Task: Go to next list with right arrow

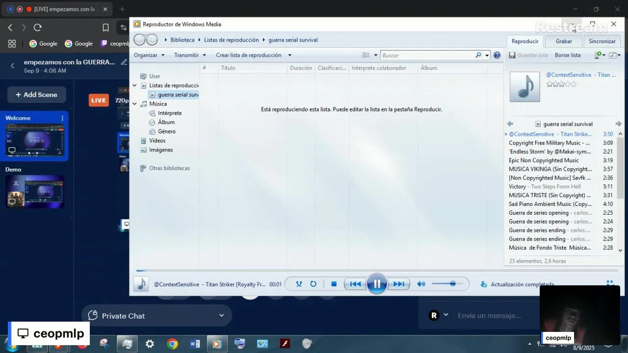Action: (618, 124)
